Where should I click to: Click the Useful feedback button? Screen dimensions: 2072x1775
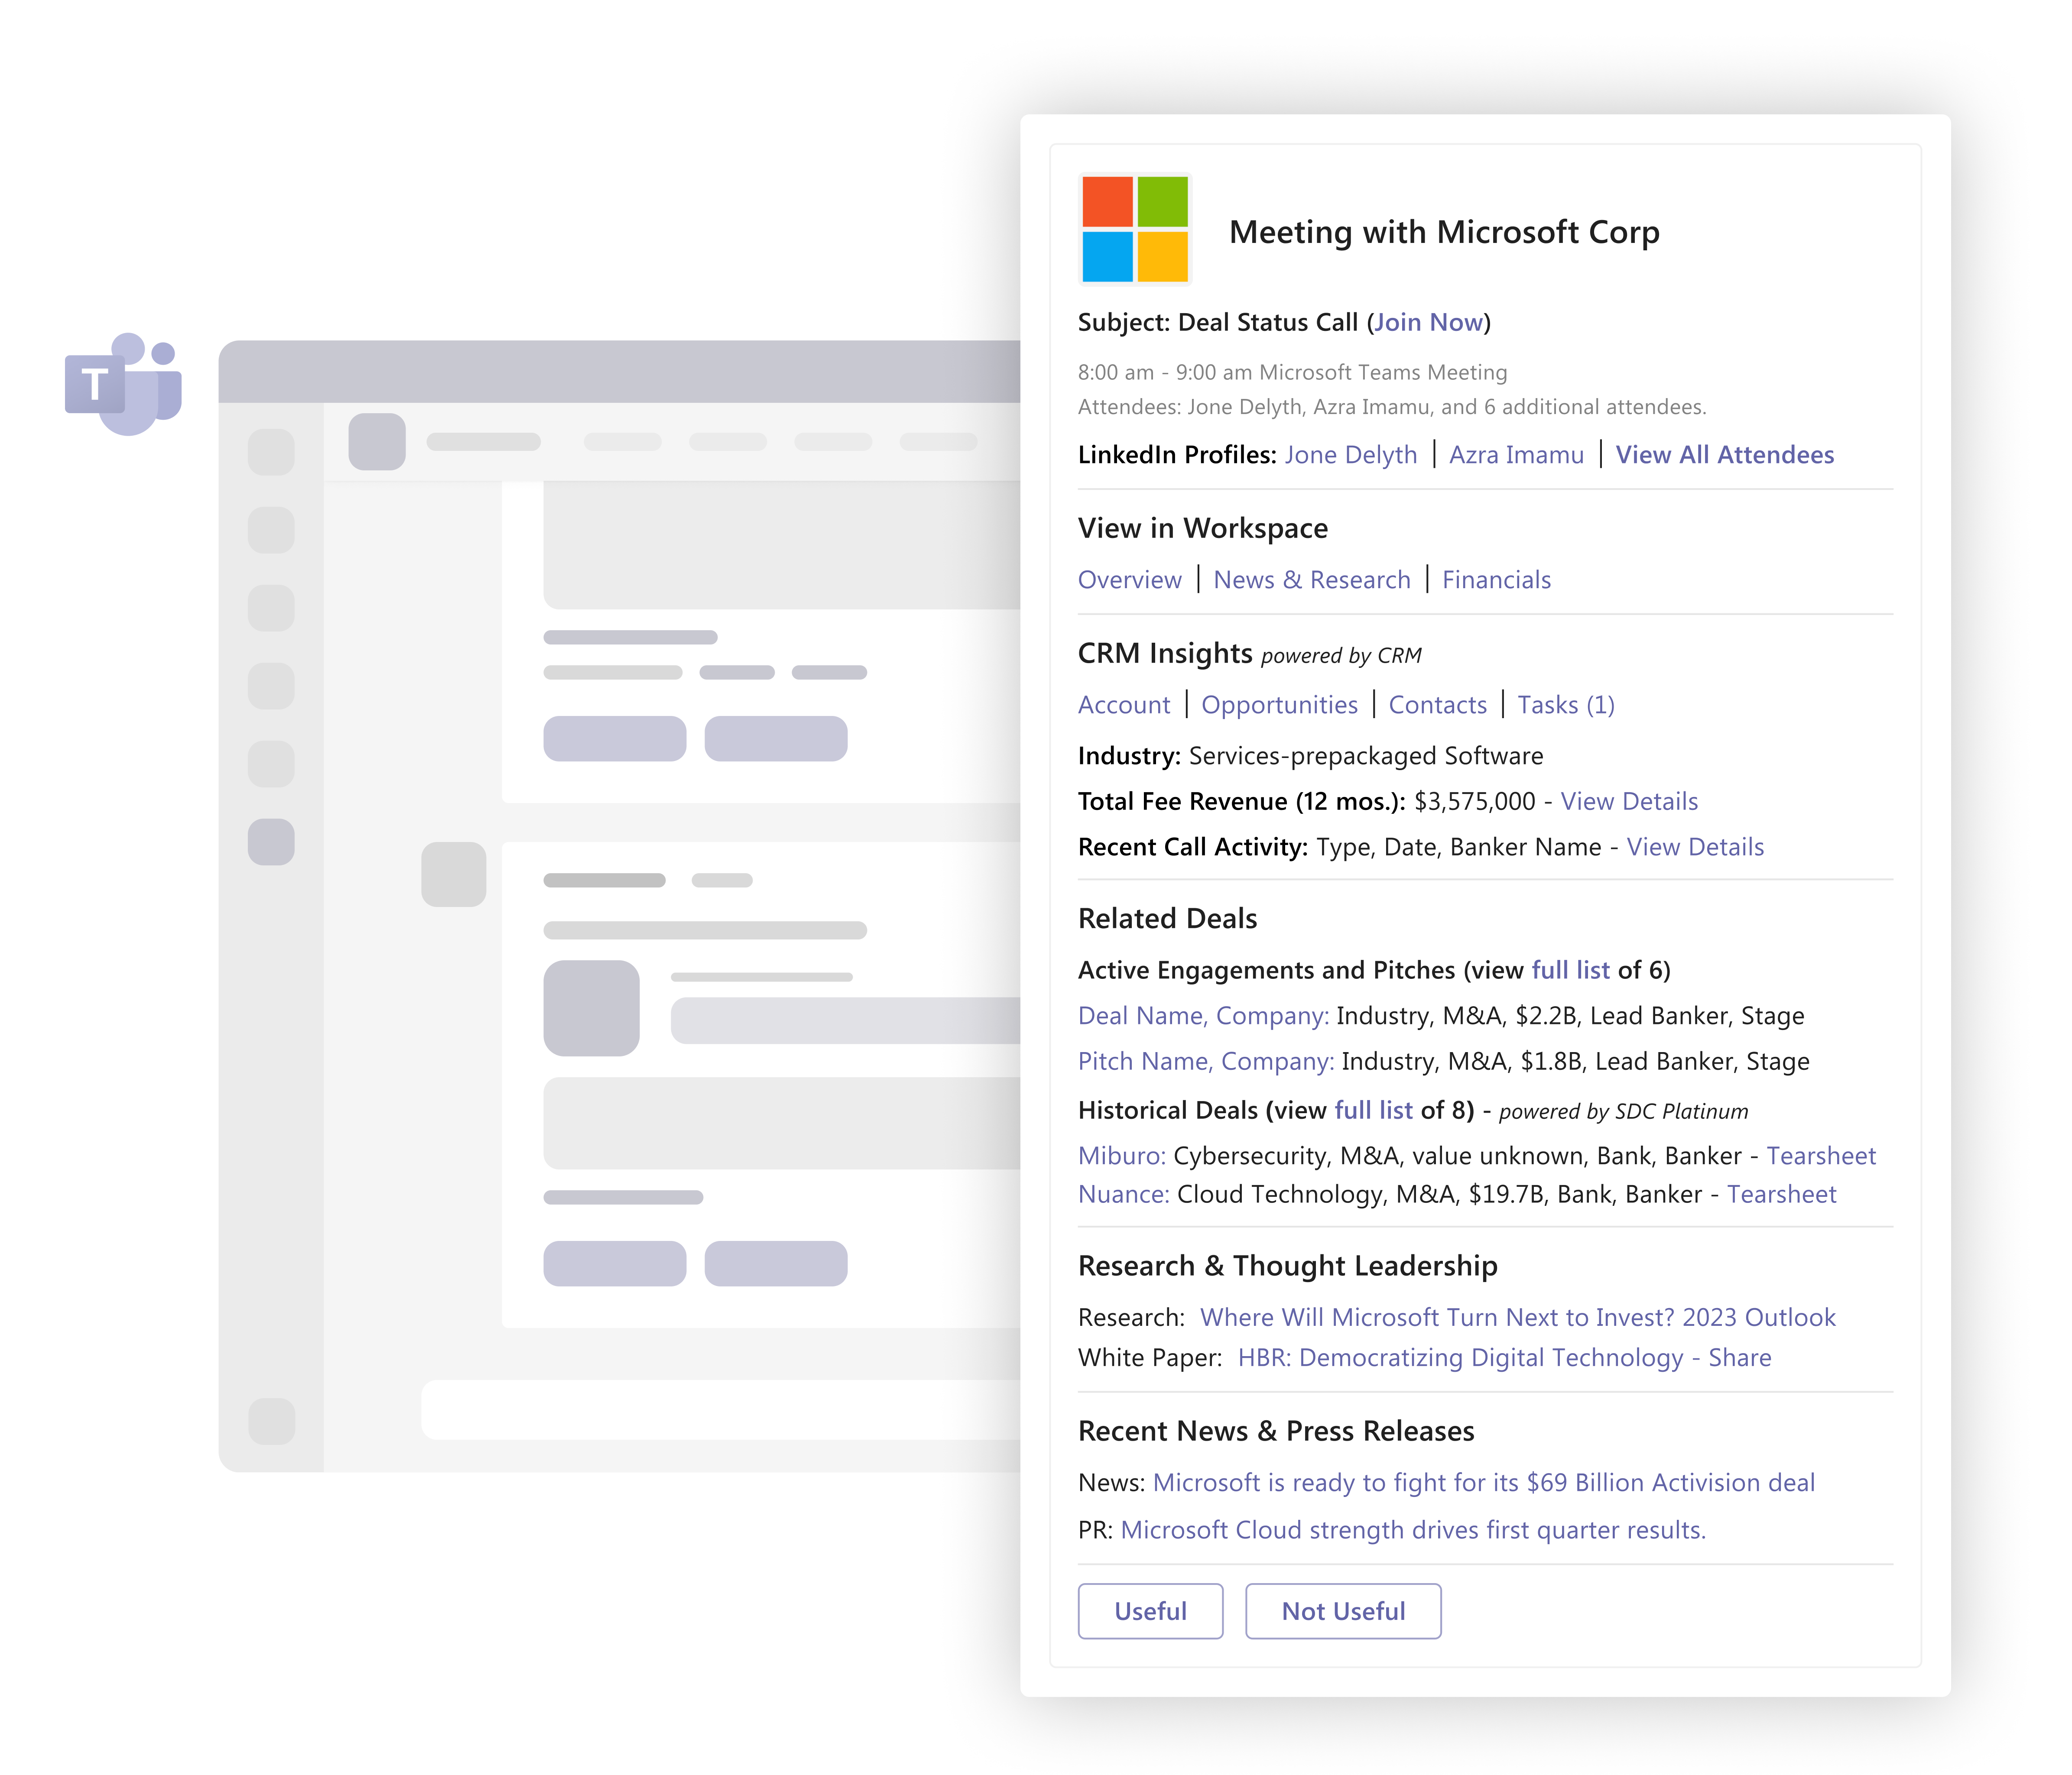click(1150, 1611)
